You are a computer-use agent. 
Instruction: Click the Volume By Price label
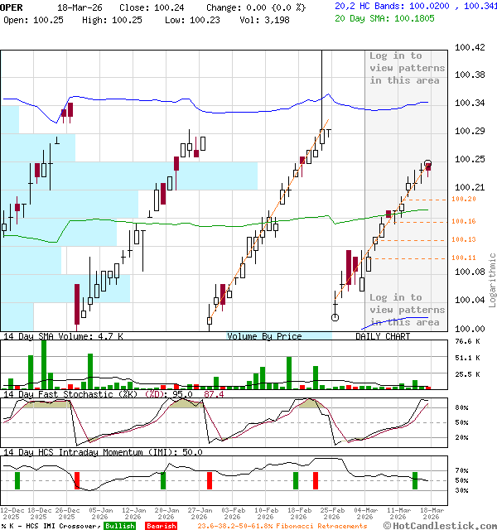click(x=264, y=336)
